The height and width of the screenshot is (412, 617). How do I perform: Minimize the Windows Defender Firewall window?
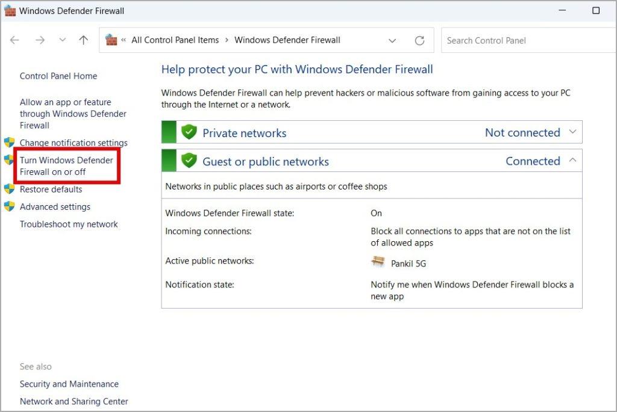click(562, 10)
